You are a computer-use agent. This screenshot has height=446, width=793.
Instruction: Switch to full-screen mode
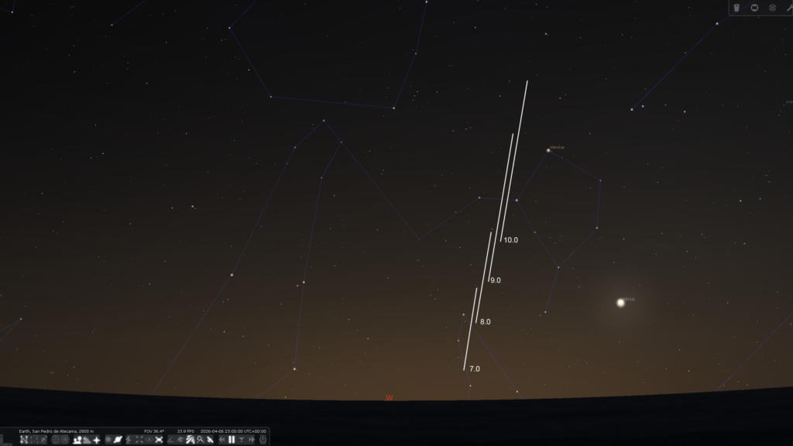159,440
